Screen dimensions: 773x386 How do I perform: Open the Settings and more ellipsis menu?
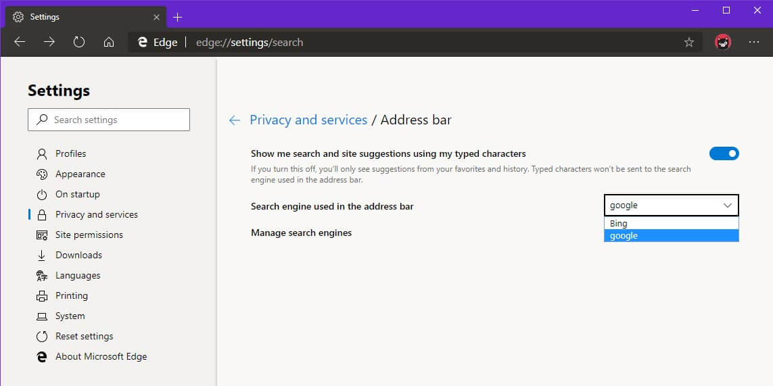pos(754,43)
